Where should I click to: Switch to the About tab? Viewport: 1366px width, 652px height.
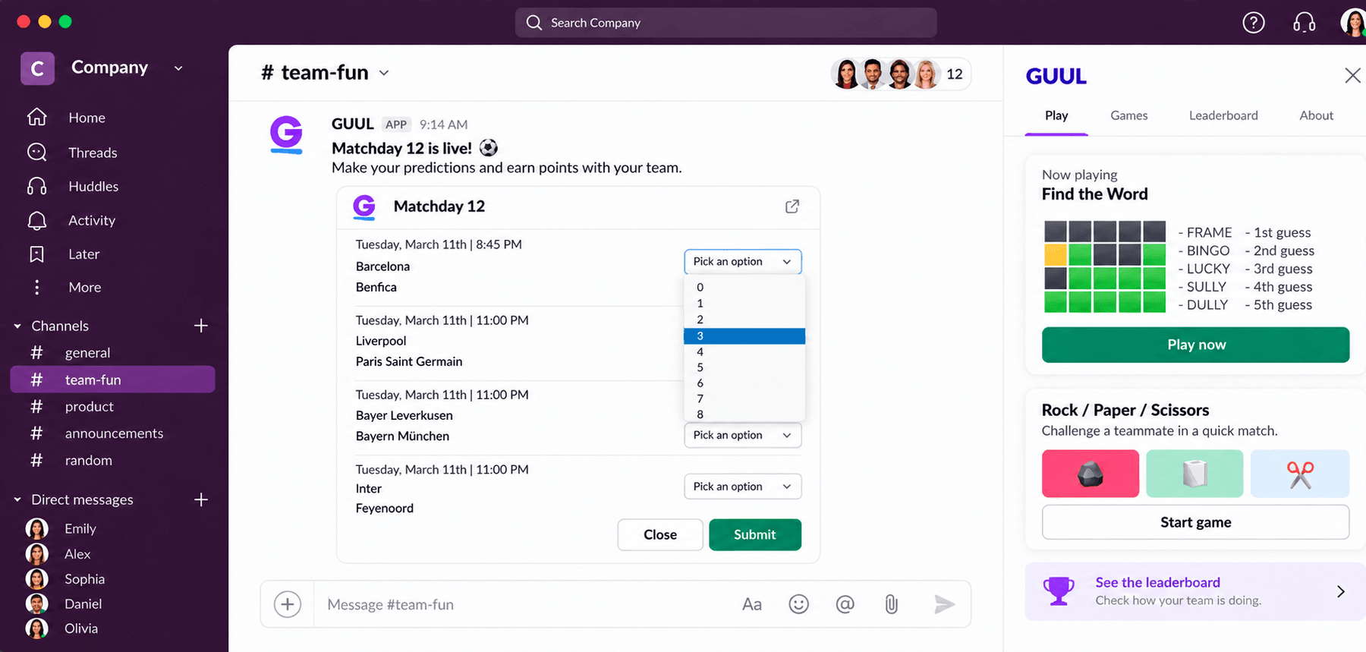(x=1316, y=115)
